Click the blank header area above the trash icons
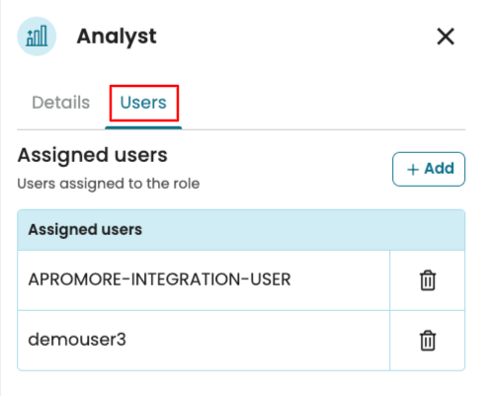The width and height of the screenshot is (484, 396). click(x=428, y=230)
